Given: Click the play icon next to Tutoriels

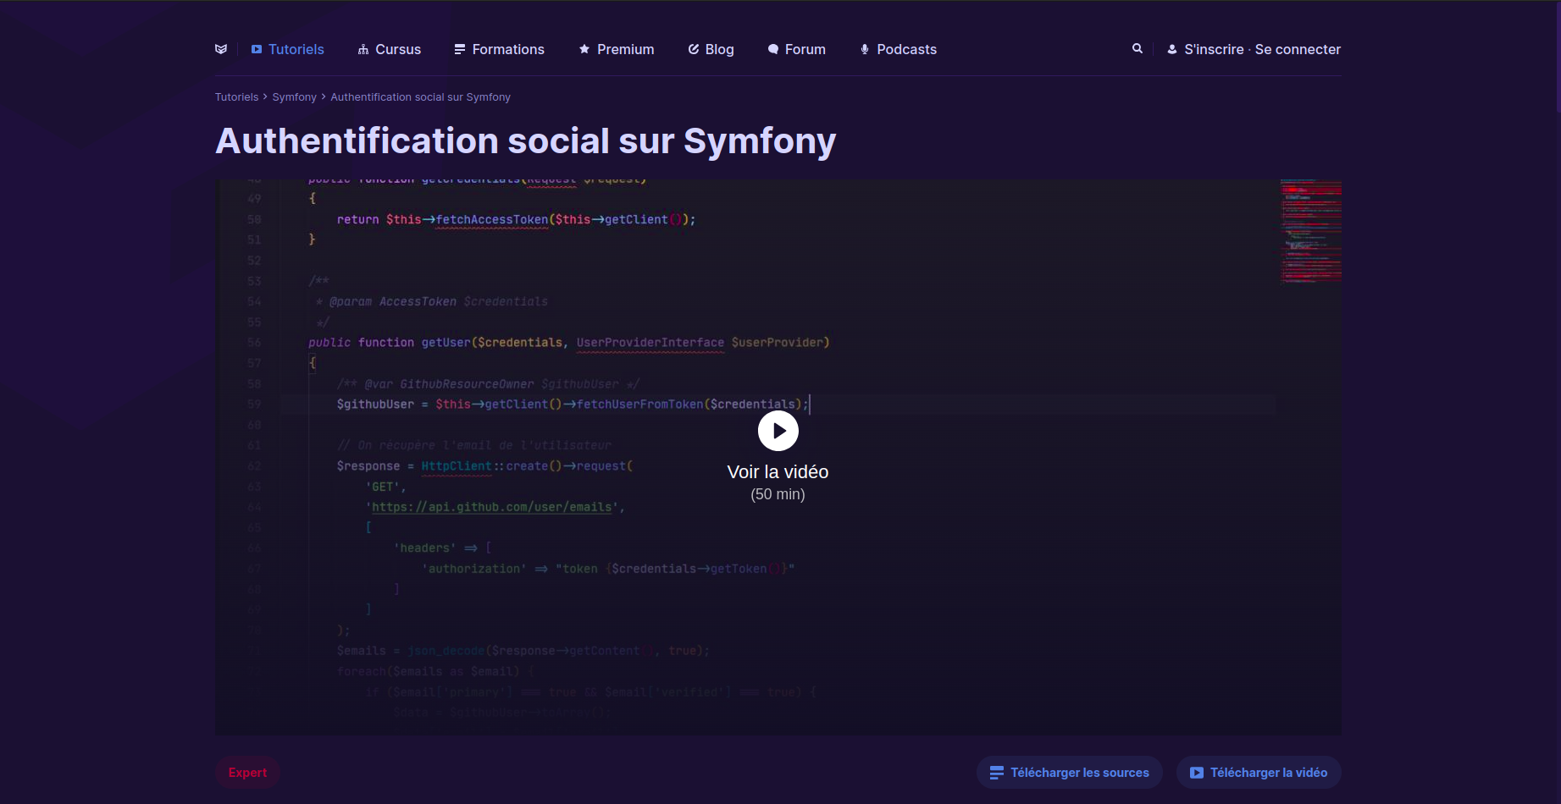Looking at the screenshot, I should coord(256,49).
